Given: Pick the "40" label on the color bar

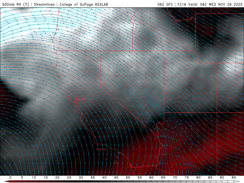Looking at the screenshot, I should coord(104,178).
